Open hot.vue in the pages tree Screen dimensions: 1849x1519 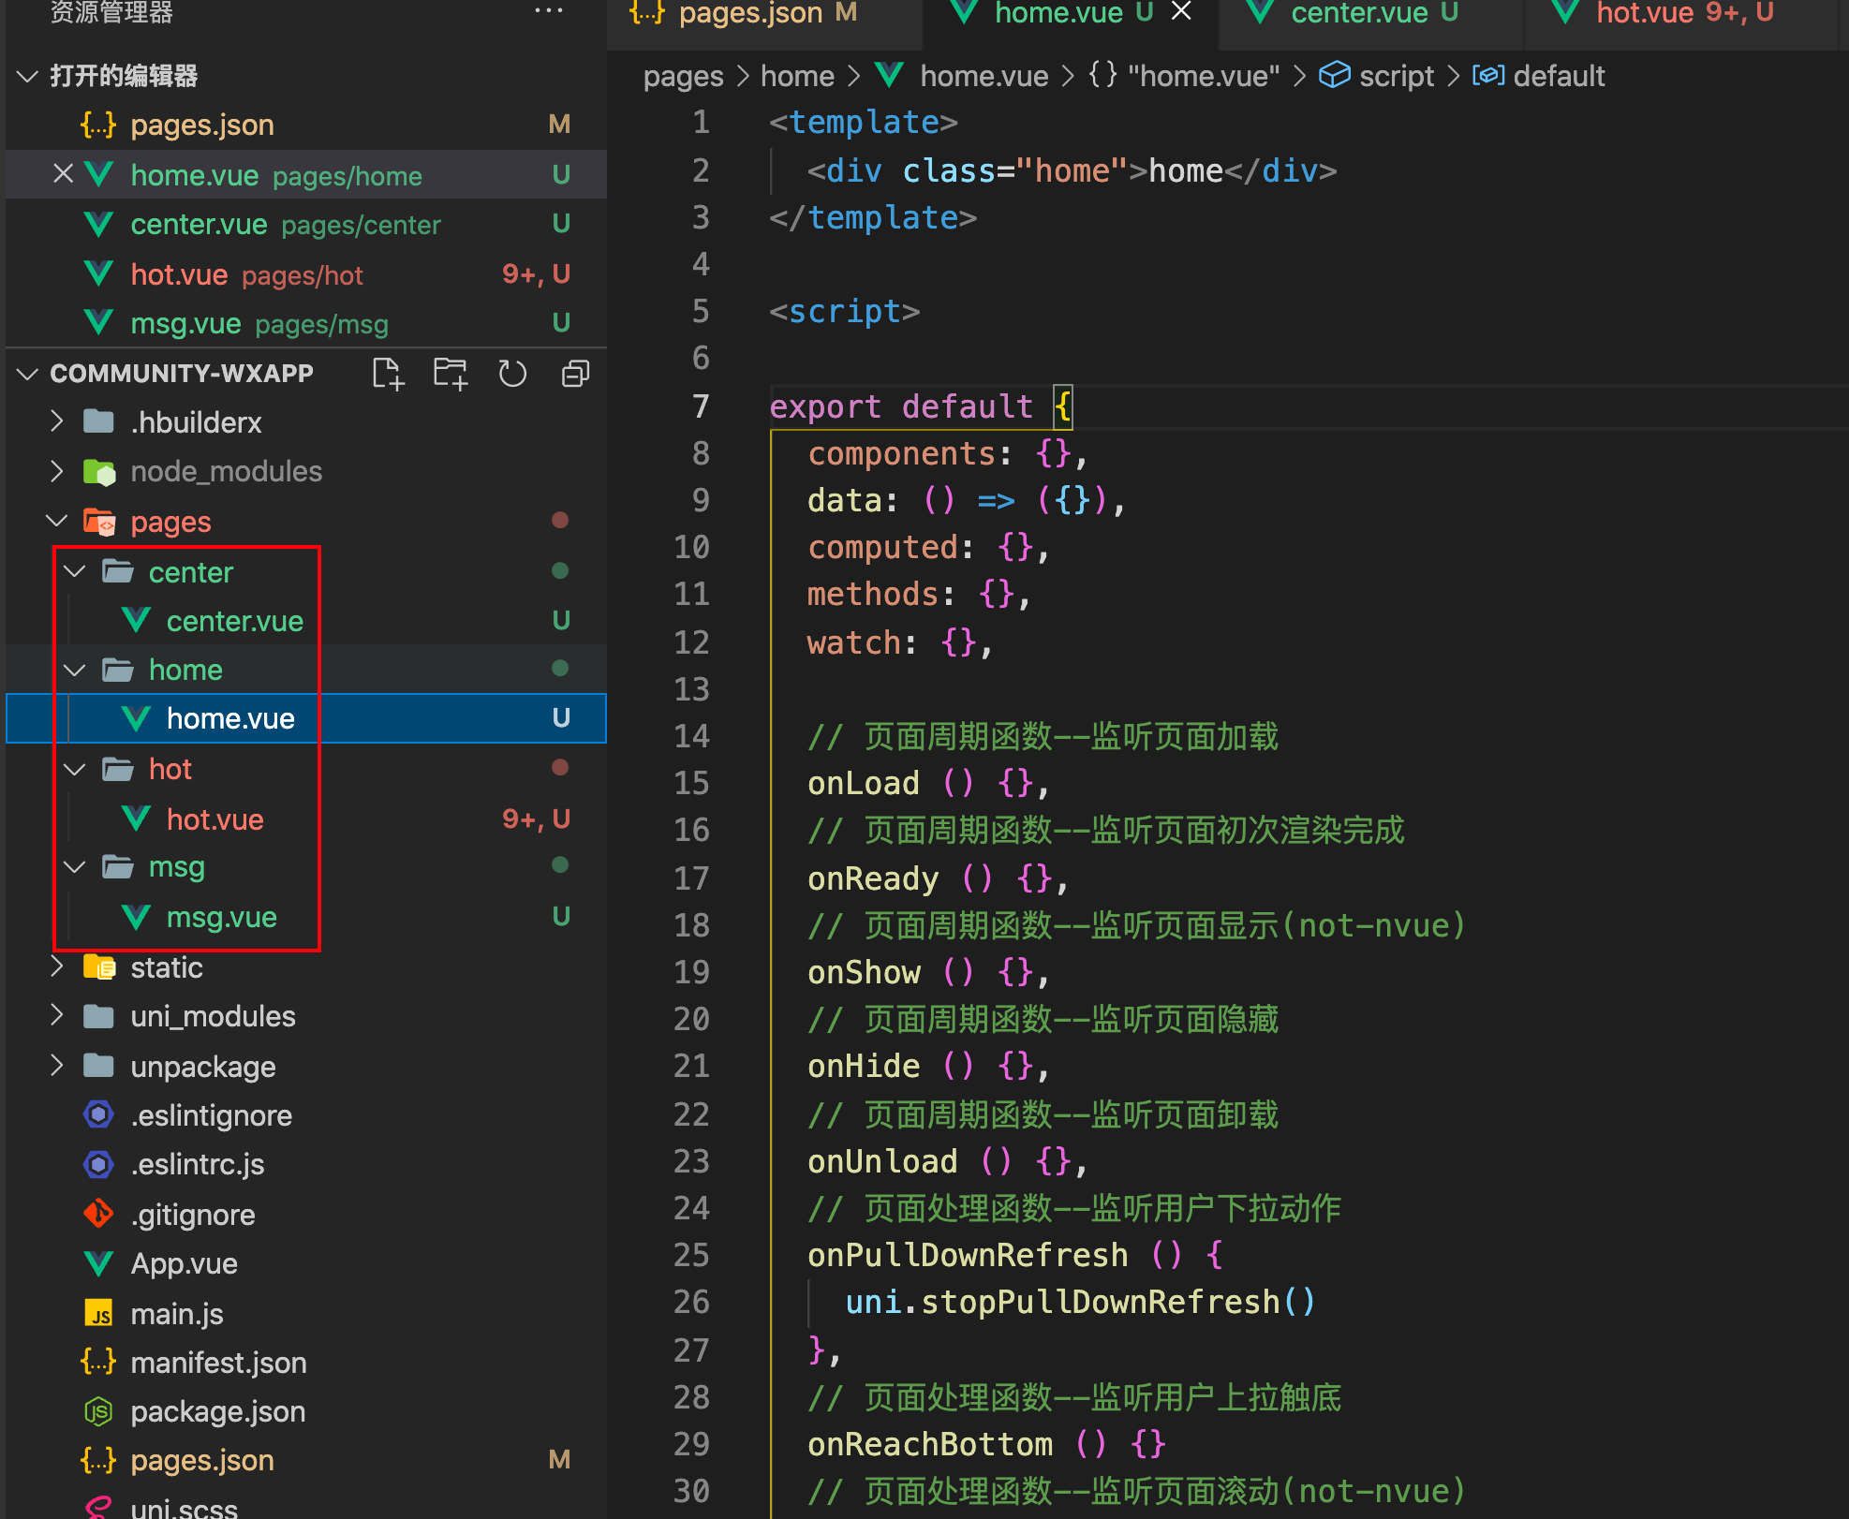(x=214, y=819)
